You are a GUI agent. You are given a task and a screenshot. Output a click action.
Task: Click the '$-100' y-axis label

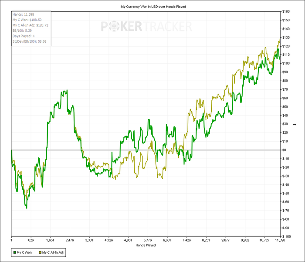[286, 237]
